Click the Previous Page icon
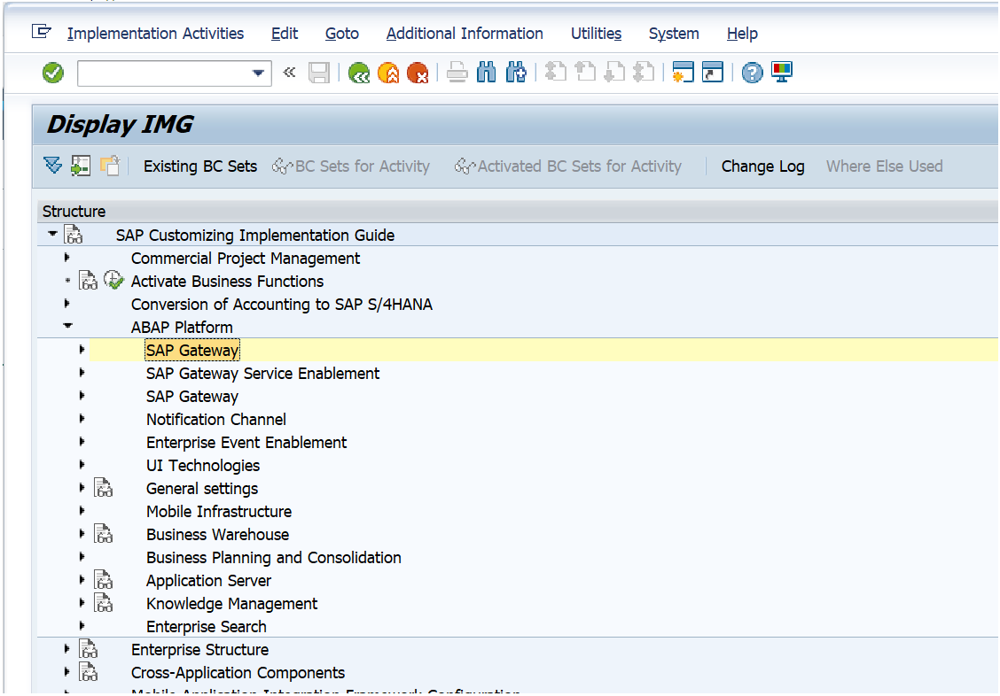This screenshot has width=1000, height=696. pos(585,72)
